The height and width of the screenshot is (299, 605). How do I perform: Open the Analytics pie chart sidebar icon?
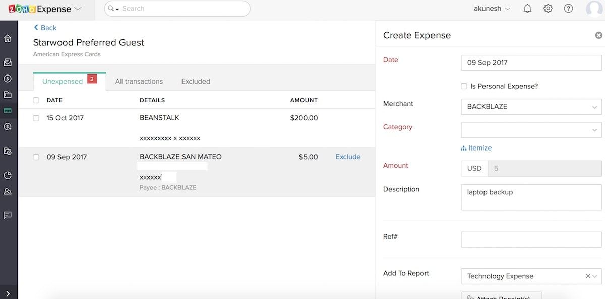(8, 175)
